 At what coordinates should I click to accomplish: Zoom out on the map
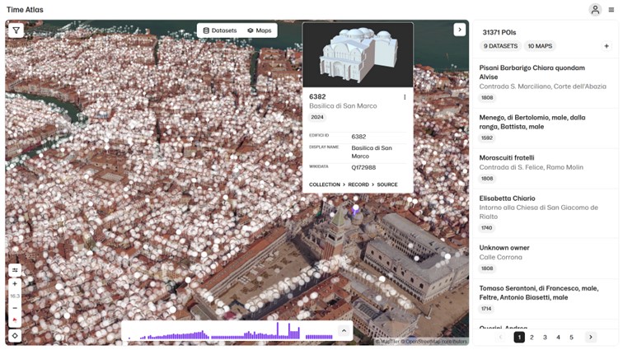pos(15,308)
